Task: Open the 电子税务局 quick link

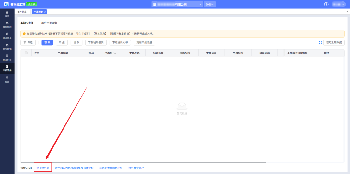Action: point(43,168)
